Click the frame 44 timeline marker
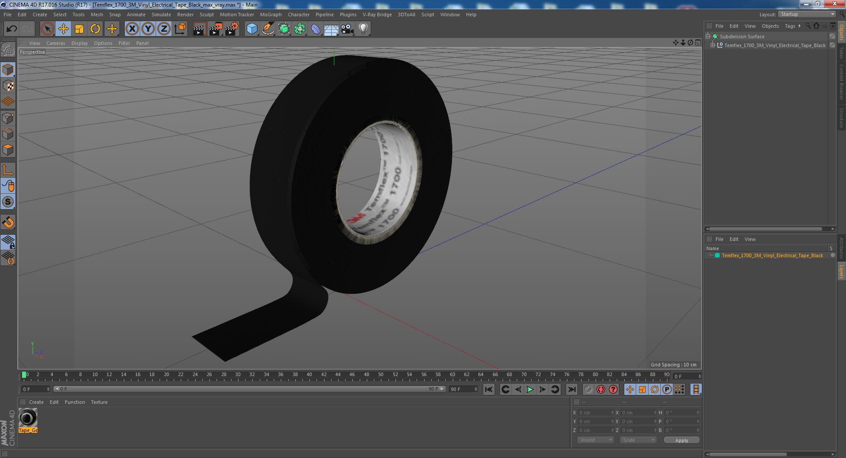This screenshot has width=846, height=458. [x=338, y=375]
